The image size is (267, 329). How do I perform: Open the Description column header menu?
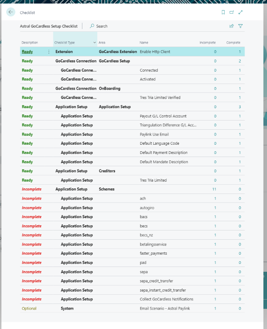30,43
